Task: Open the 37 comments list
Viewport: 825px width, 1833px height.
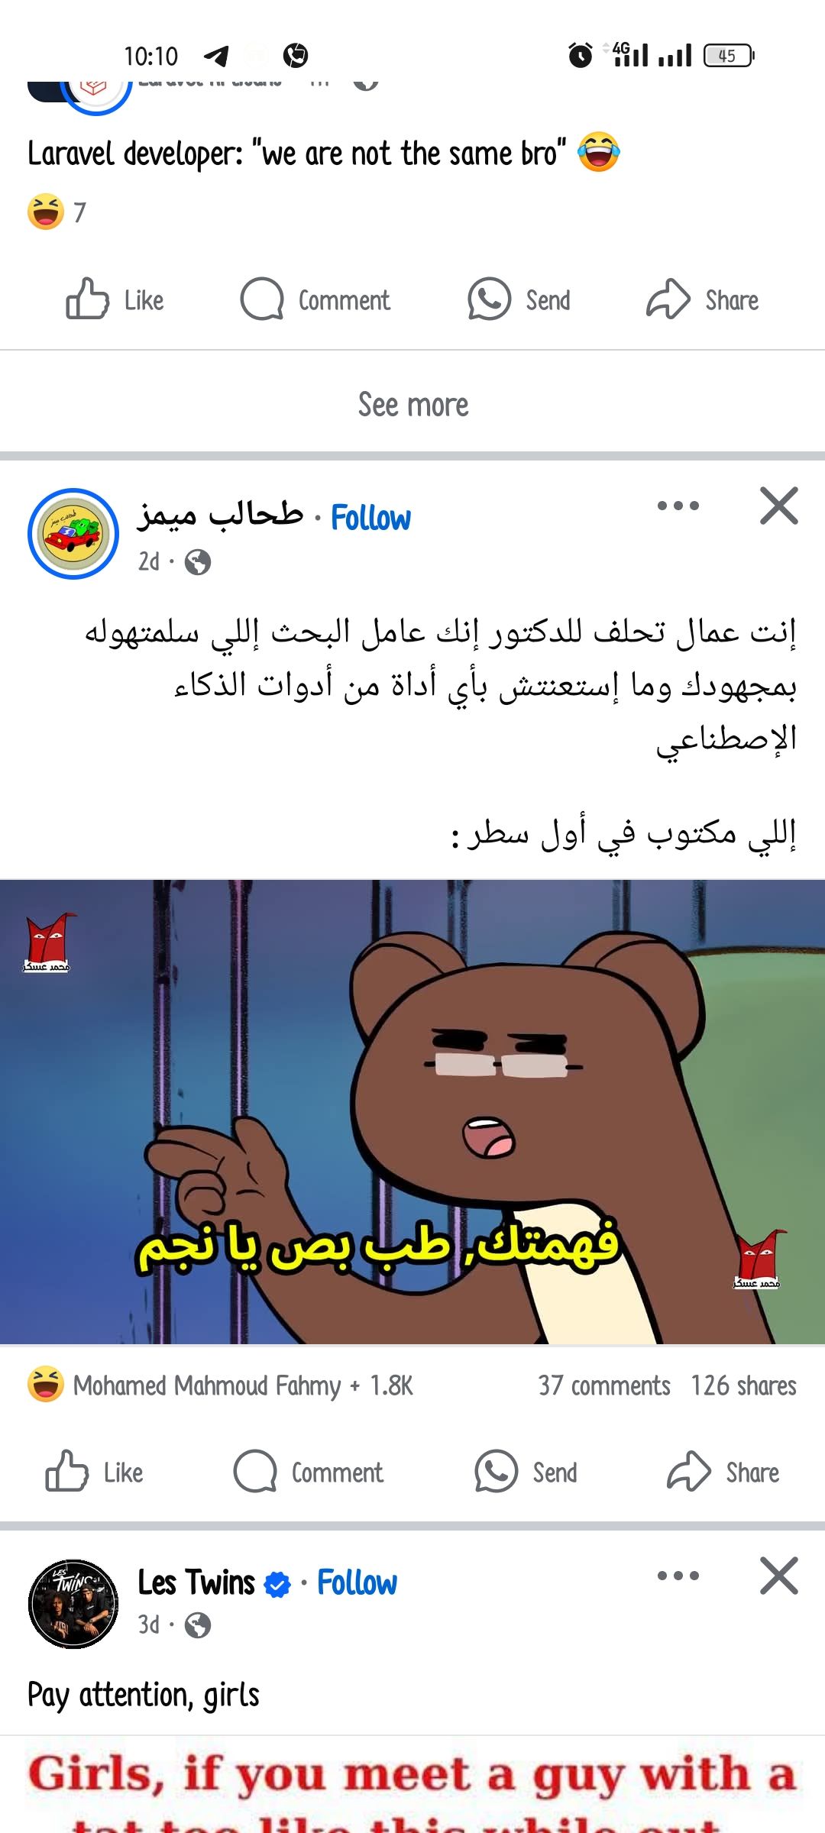Action: pos(604,1385)
